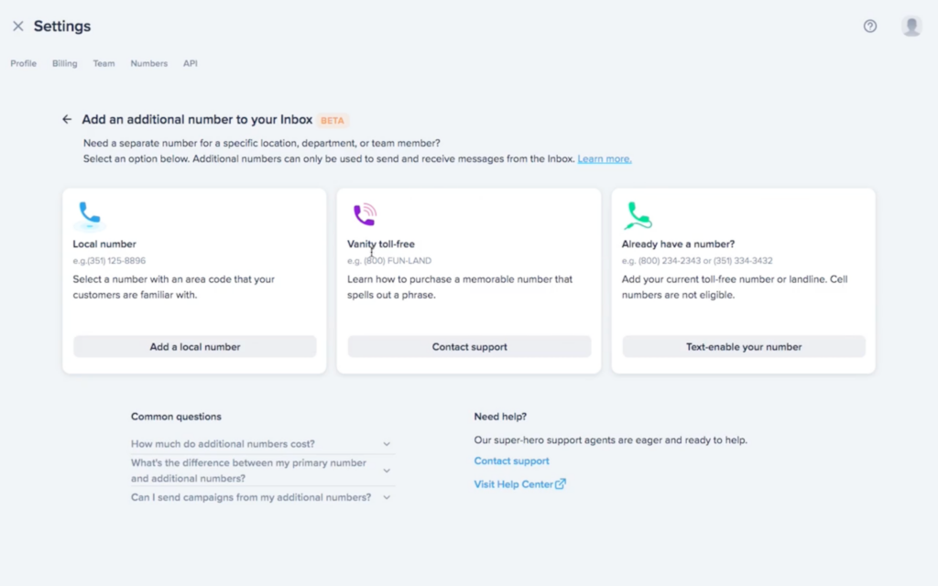Expand Can I send campaigns from additional numbers
Screen dimensions: 938x586
coord(386,496)
